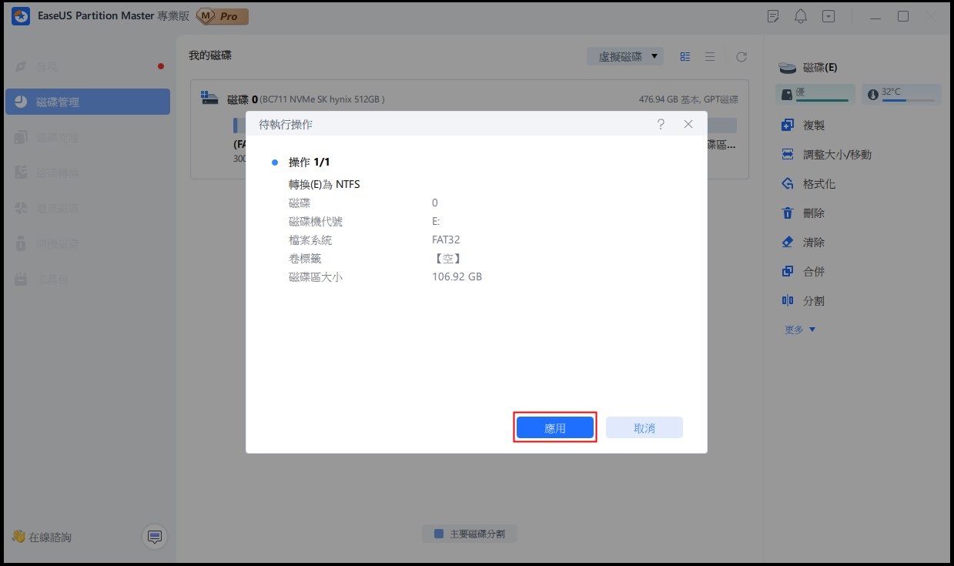Cancel the pending operation

[x=644, y=427]
